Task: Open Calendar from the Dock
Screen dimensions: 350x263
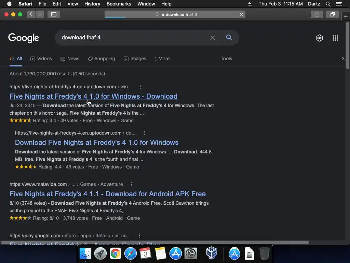Action: 145,253
